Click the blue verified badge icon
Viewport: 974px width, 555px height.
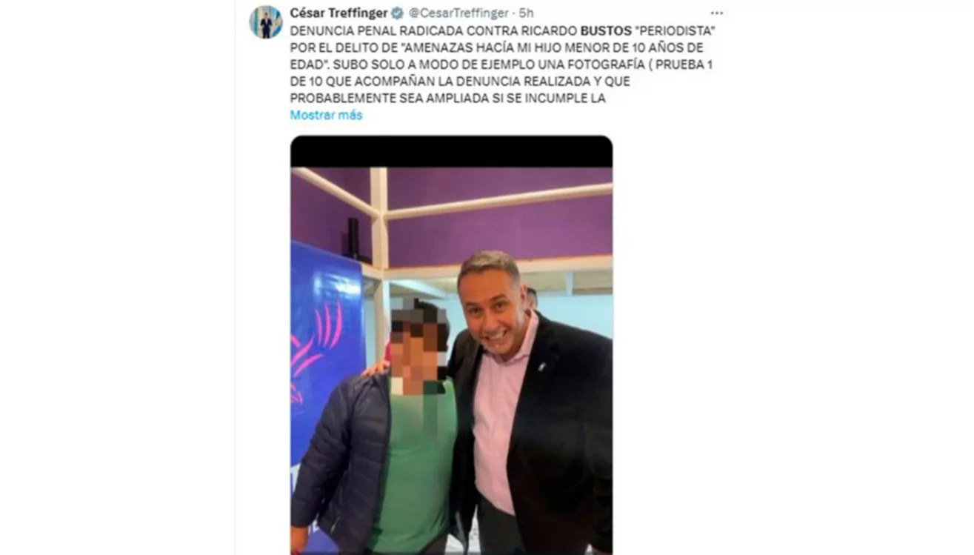tap(397, 13)
